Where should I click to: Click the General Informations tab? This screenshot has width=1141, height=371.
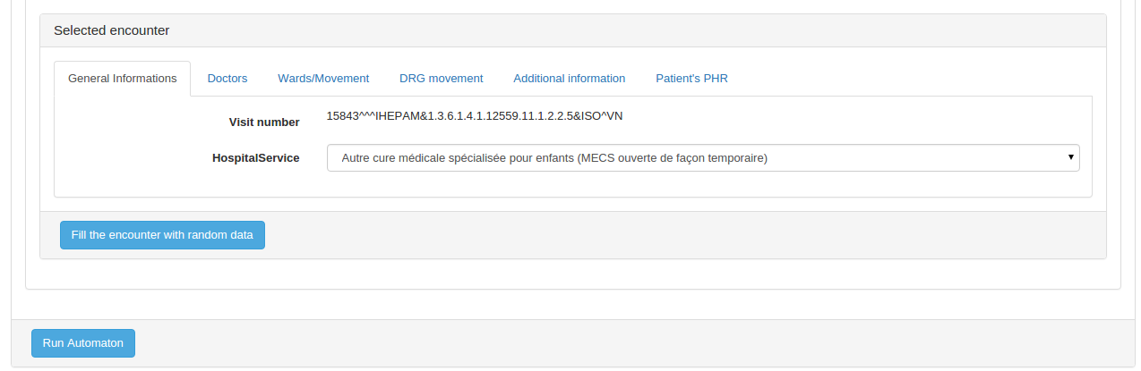click(123, 79)
